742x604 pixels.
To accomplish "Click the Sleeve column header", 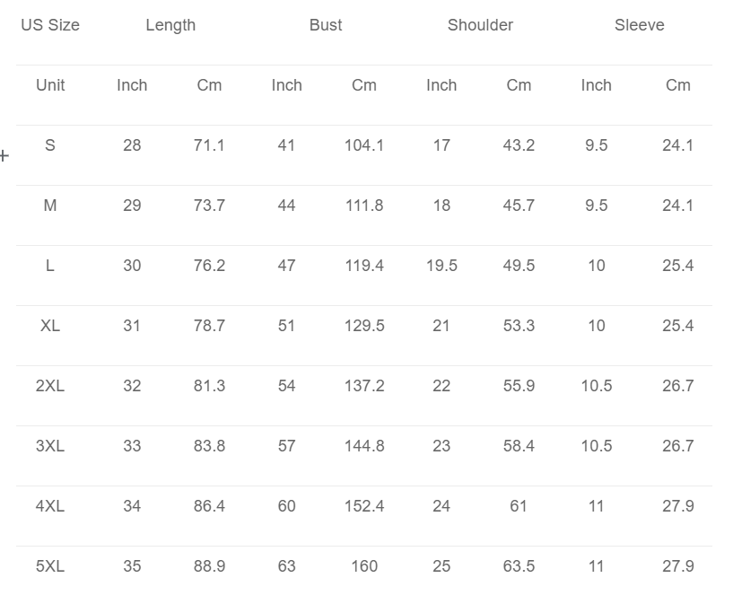I will pyautogui.click(x=640, y=25).
